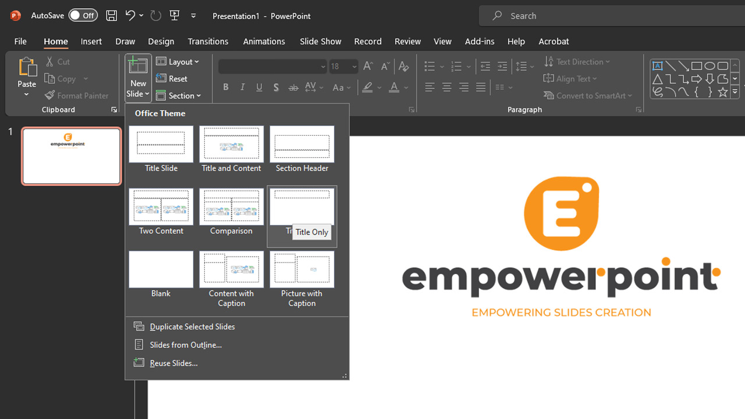Open the font name combo box
Image resolution: width=745 pixels, height=419 pixels.
click(x=273, y=66)
